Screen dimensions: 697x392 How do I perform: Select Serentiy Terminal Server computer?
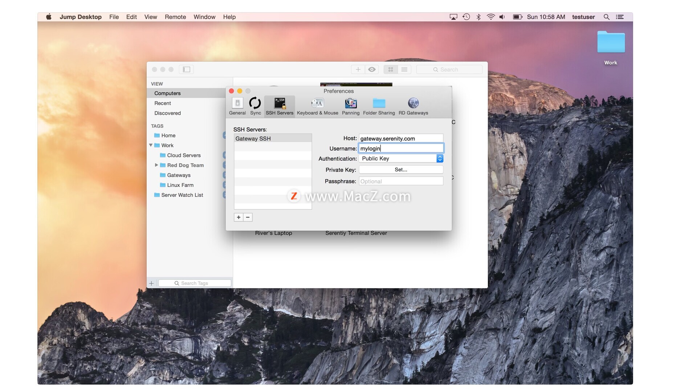coord(356,233)
